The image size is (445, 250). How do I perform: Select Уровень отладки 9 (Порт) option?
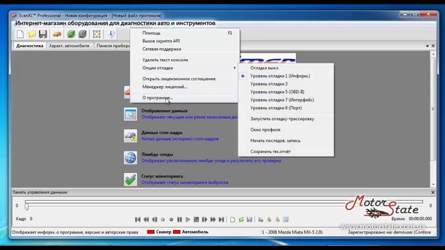point(286,108)
